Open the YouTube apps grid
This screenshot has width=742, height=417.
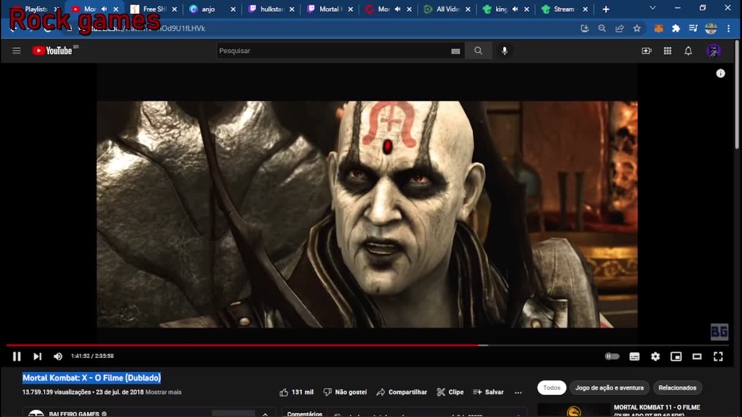(667, 51)
